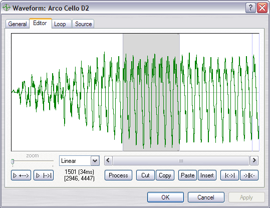Viewport: 270px width, 208px height.
Task: Click the zoom slider handle
Action: 13,162
